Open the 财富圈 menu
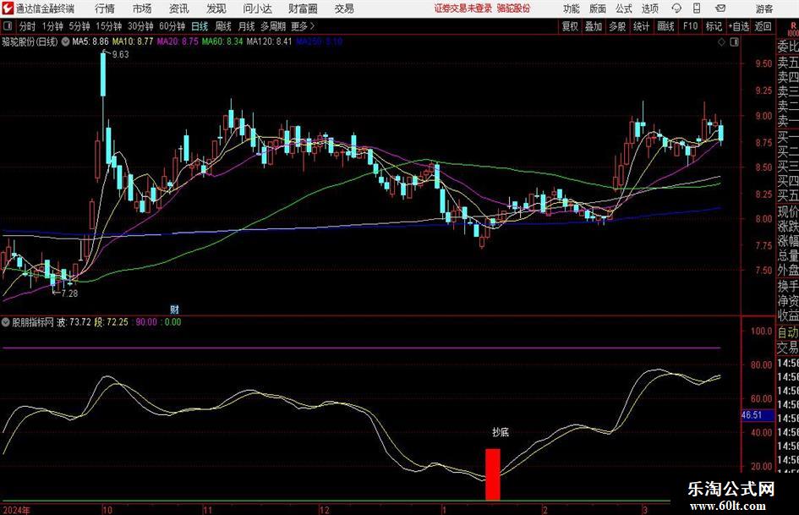This screenshot has width=799, height=515. click(x=303, y=8)
